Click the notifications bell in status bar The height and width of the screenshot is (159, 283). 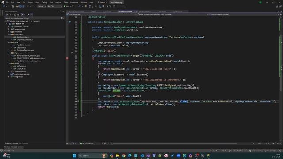280,151
